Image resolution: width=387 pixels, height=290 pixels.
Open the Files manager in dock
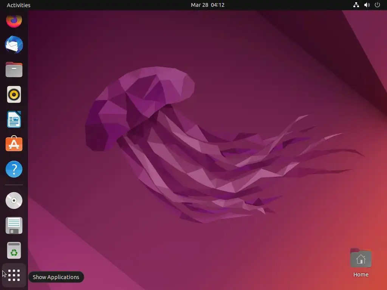(x=14, y=69)
